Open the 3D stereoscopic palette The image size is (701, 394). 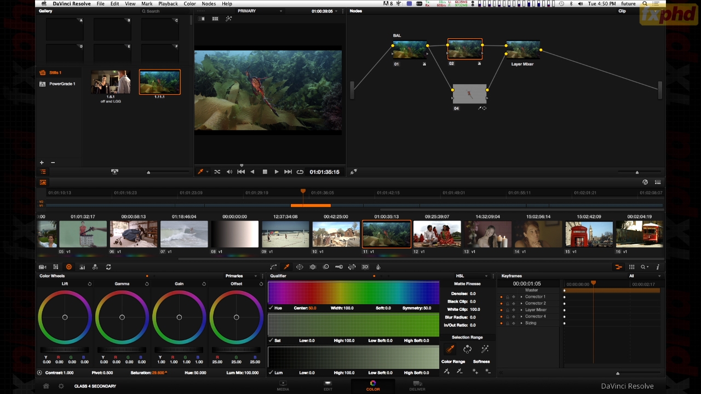[x=365, y=267]
